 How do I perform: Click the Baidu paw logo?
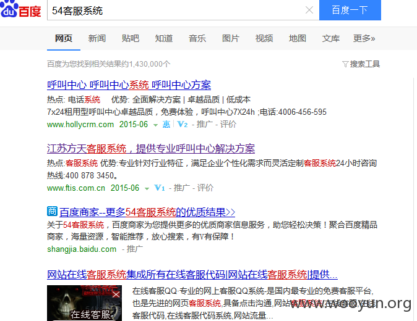tap(9, 9)
